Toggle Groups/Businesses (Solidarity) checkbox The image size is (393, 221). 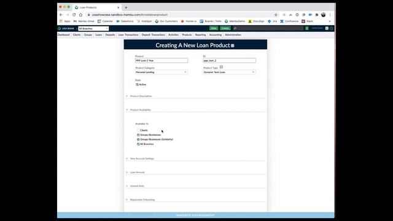pyautogui.click(x=138, y=139)
